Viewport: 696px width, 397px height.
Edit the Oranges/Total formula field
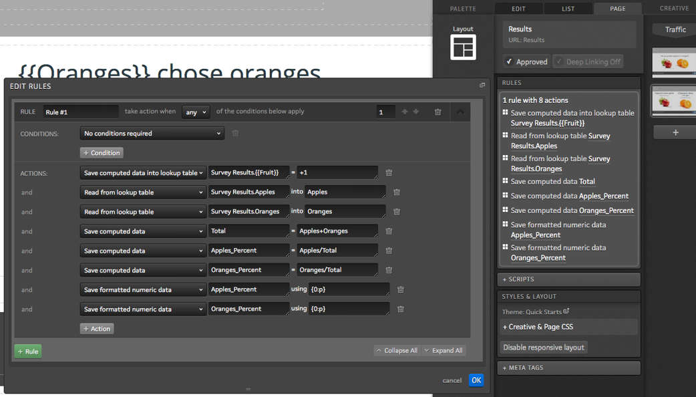337,270
